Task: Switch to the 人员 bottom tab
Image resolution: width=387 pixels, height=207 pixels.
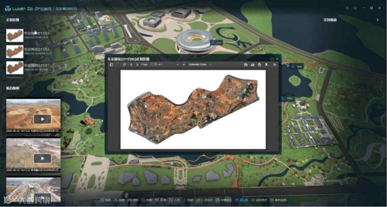Action: (174, 200)
